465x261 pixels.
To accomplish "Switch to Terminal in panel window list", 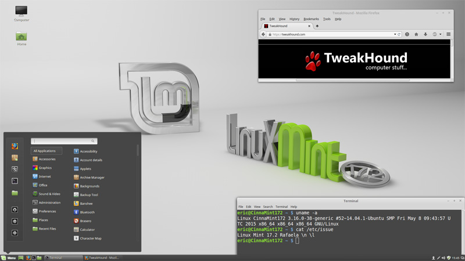I will 63,258.
